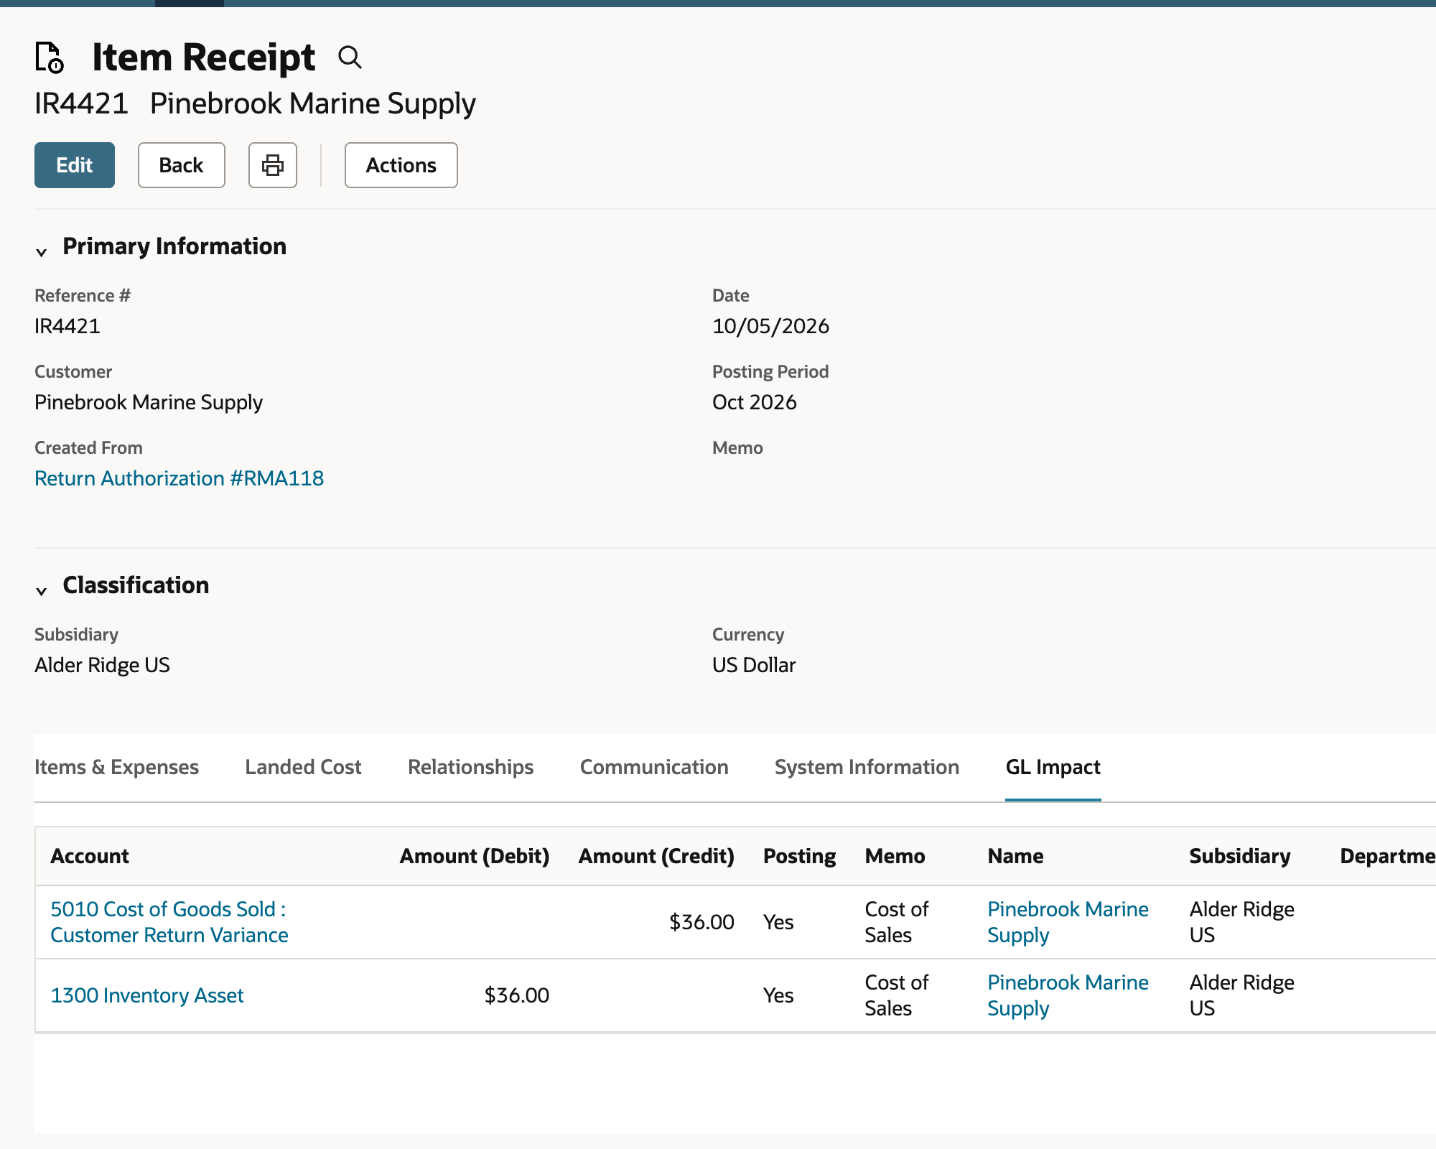Viewport: 1436px width, 1149px height.
Task: Click Cost of Sales memo in COGS row
Action: tap(896, 922)
